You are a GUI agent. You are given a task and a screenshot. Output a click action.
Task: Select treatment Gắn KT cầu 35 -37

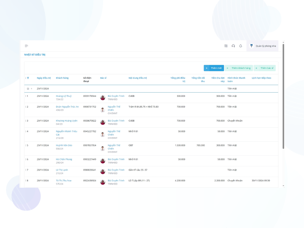pos(138,170)
